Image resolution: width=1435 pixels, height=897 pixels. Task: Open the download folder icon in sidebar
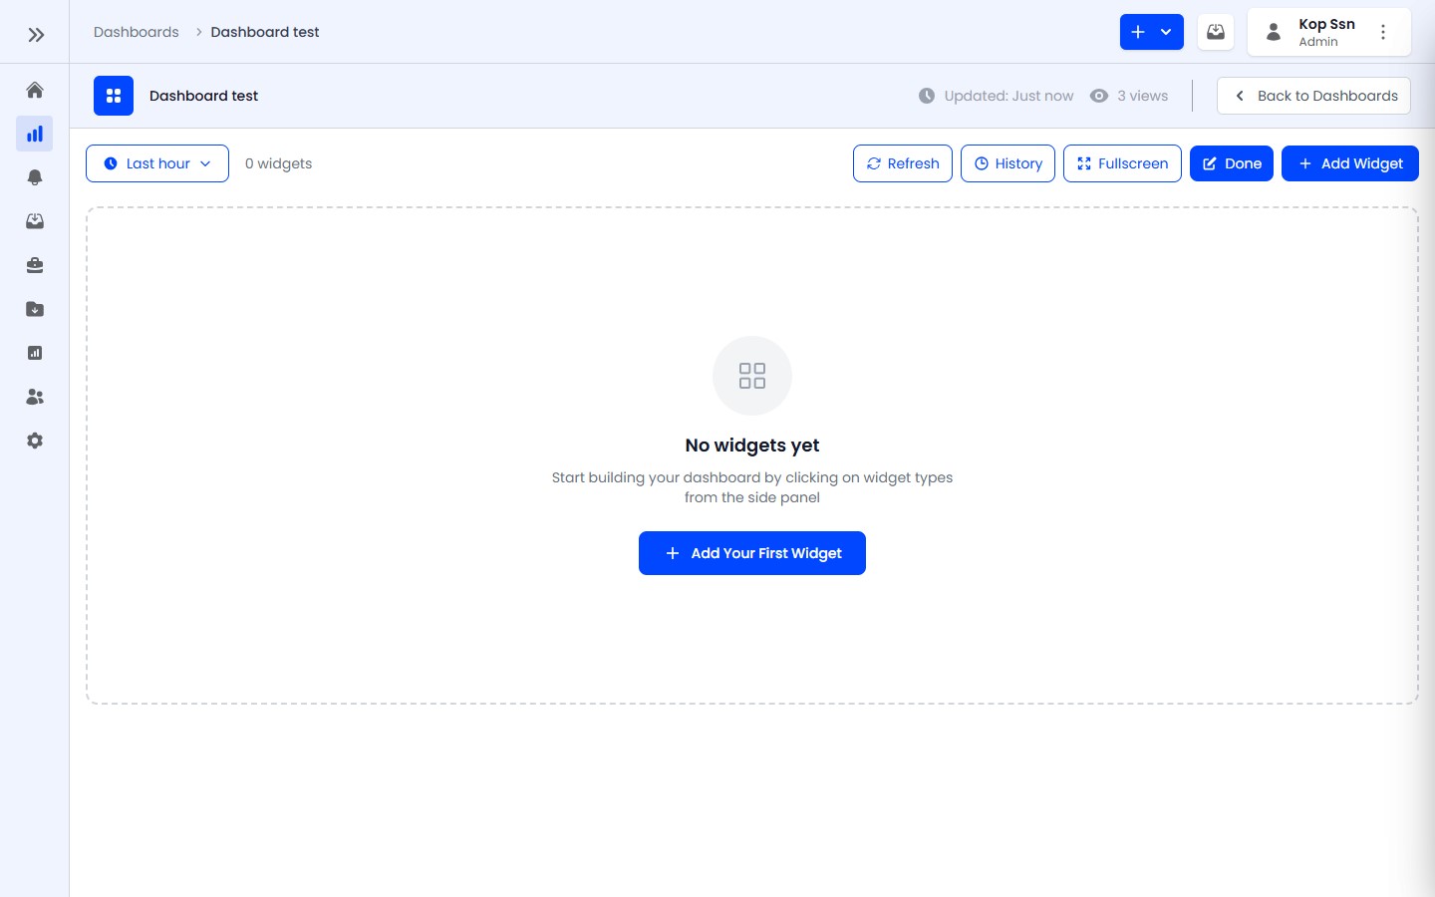pos(35,309)
